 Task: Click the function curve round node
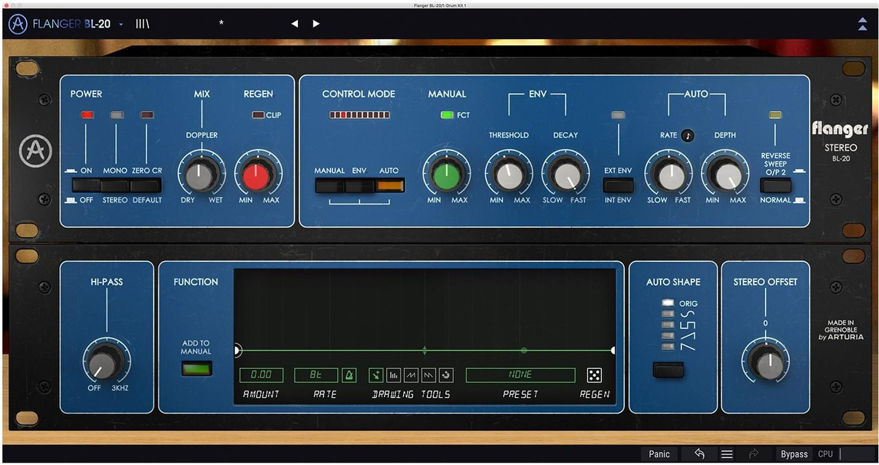click(x=524, y=350)
